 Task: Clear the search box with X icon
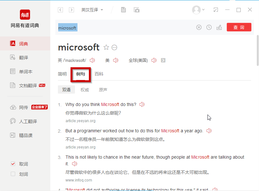pyautogui.click(x=199, y=27)
